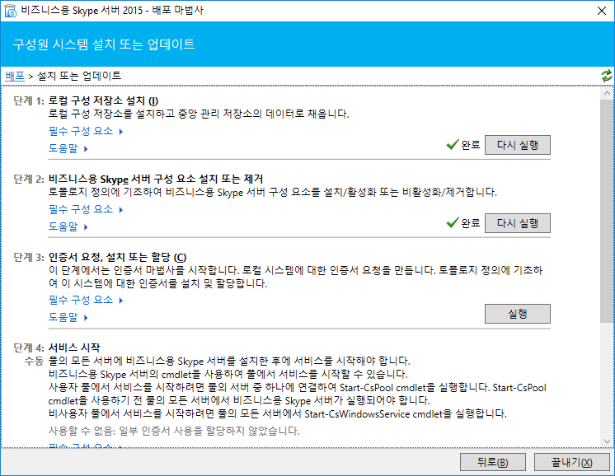This screenshot has width=615, height=476.
Task: Expand 필수 구성 요소 under step 3
Action: [86, 300]
